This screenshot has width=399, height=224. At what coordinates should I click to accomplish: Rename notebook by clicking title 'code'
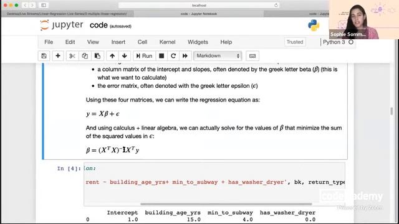pos(99,25)
